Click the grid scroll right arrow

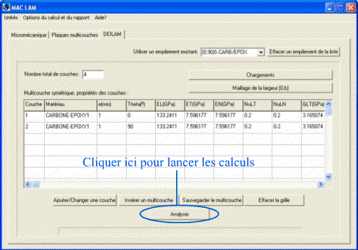click(x=321, y=184)
